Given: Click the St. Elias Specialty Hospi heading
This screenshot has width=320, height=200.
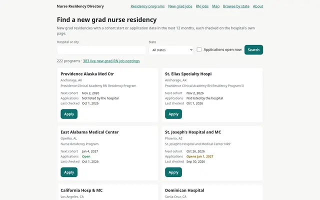Looking at the screenshot, I should tap(188, 74).
